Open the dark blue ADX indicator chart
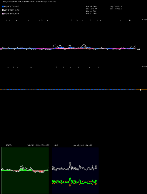This screenshot has width=147, height=194. pyautogui.click(x=75, y=170)
